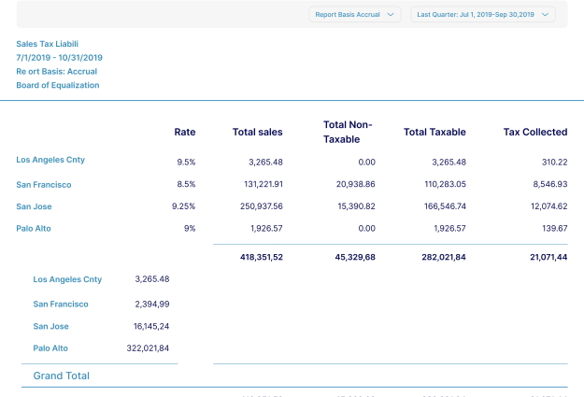
Task: Open San Jose row with 9.25% rate
Action: click(x=36, y=206)
